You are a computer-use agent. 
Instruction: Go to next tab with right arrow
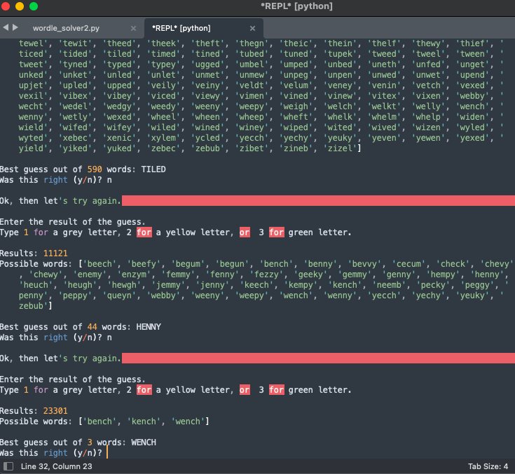pyautogui.click(x=15, y=28)
